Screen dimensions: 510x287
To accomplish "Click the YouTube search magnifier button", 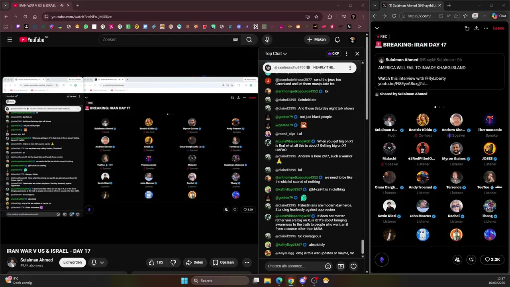I will click(x=249, y=39).
